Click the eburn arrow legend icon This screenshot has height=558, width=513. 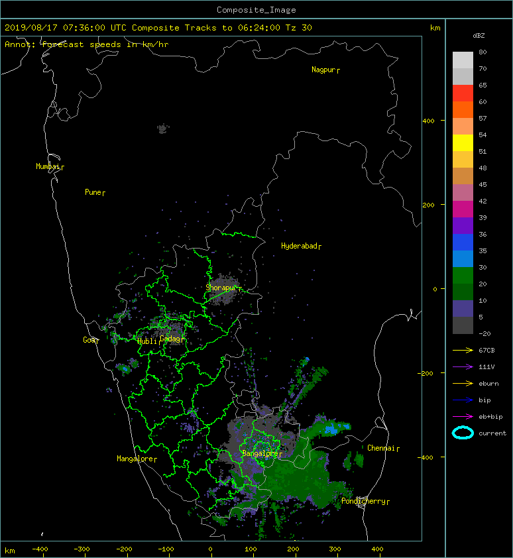point(463,383)
